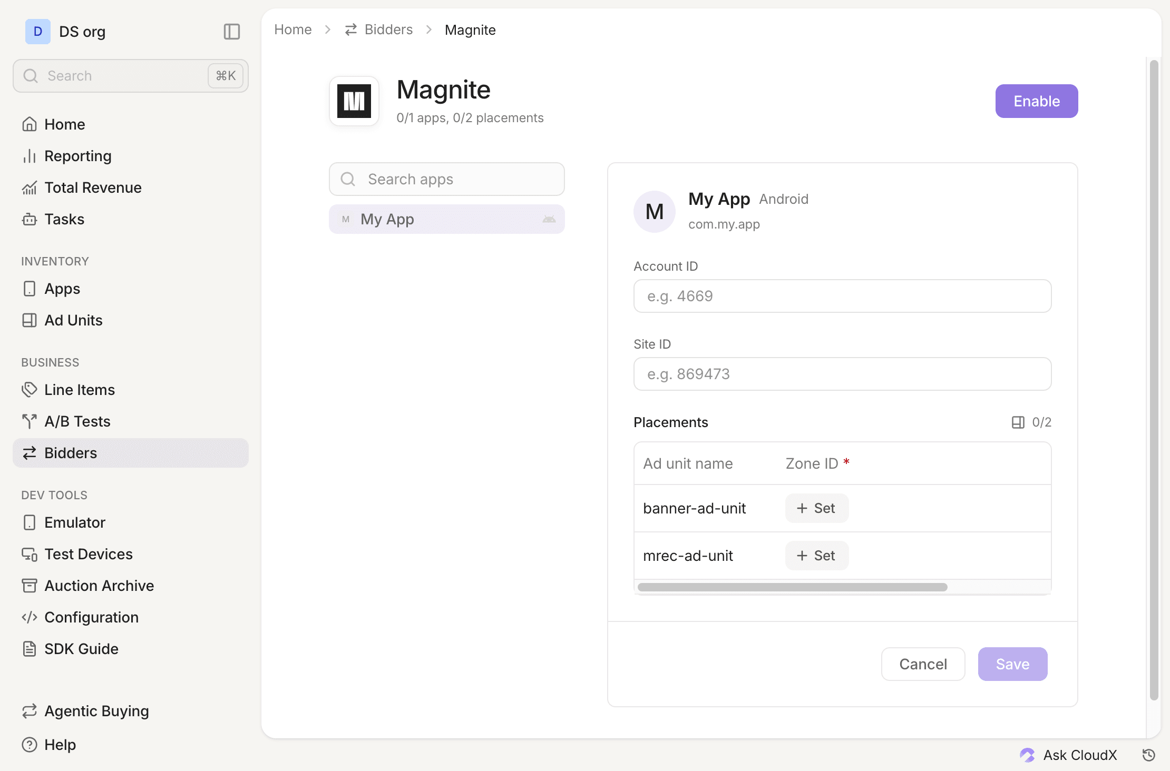
Task: Click the Auction Archive box icon
Action: (x=30, y=586)
